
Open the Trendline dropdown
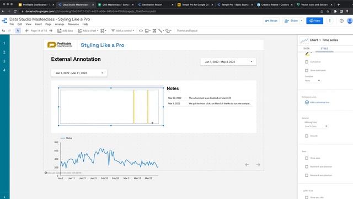(x=312, y=81)
